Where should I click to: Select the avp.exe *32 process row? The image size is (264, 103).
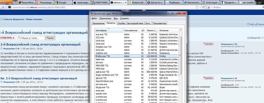[137, 34]
